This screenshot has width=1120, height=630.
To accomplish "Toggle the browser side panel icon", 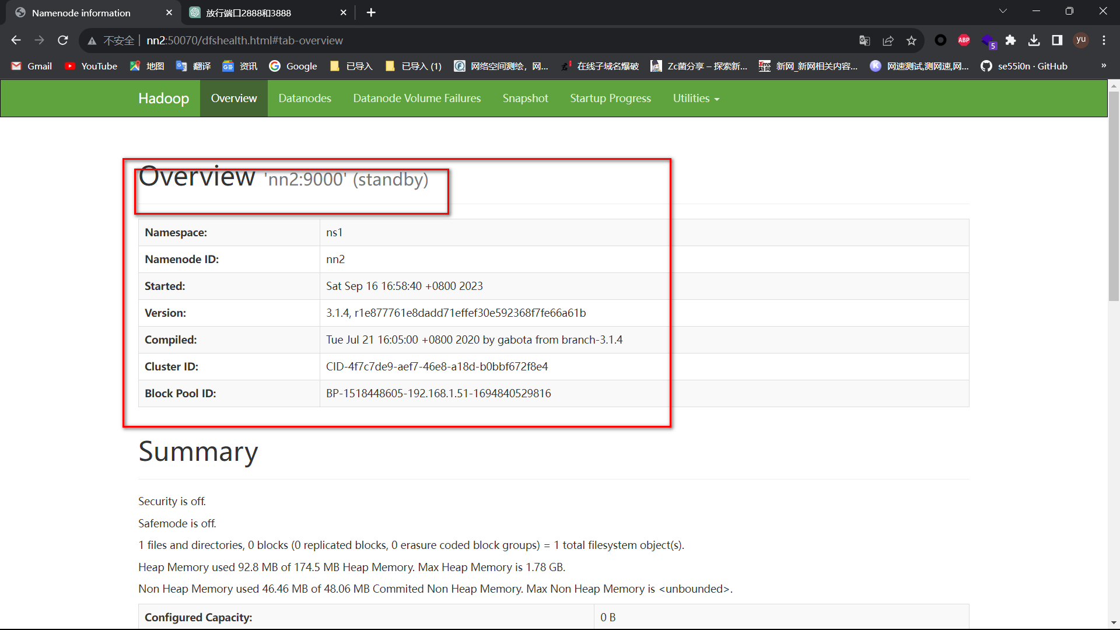I will [x=1057, y=40].
